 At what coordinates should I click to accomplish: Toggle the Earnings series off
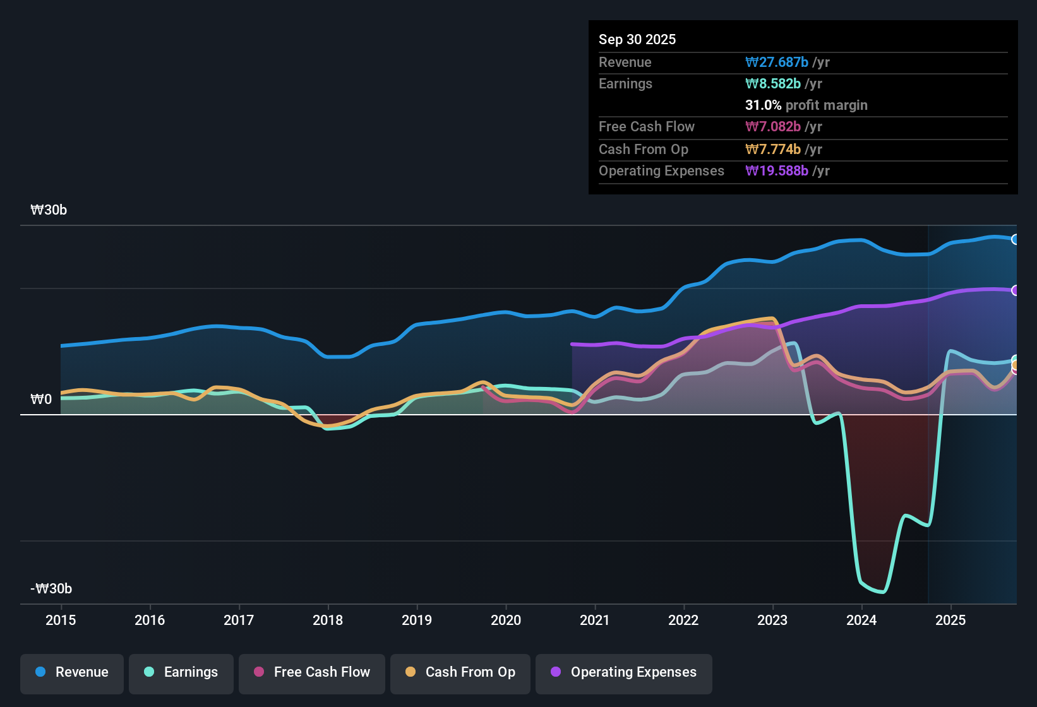click(181, 672)
